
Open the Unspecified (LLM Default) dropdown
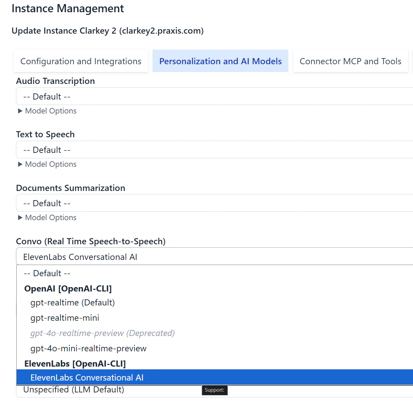pos(215,391)
